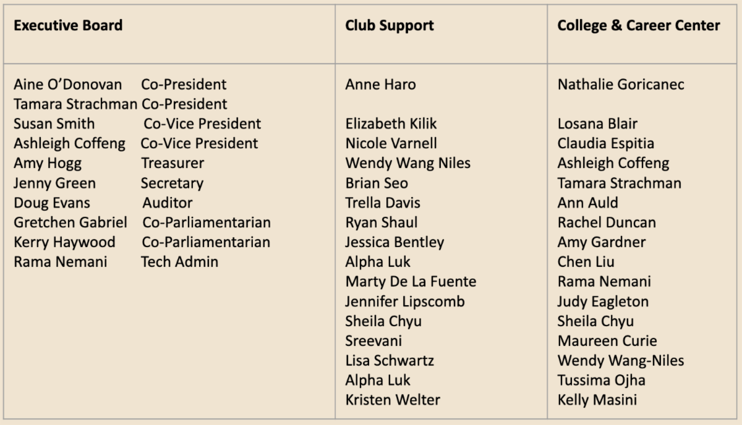This screenshot has height=425, width=742.
Task: Click Anne Haro under Club Support
Action: tap(380, 84)
